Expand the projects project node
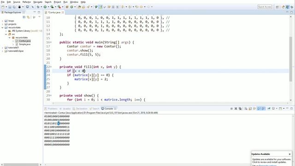295x166 pixels. point(2,24)
